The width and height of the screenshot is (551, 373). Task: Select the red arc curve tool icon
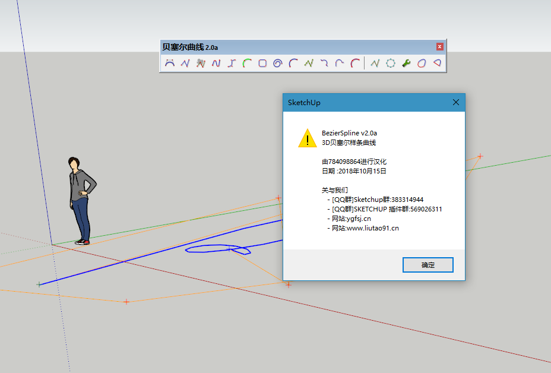[x=355, y=64]
